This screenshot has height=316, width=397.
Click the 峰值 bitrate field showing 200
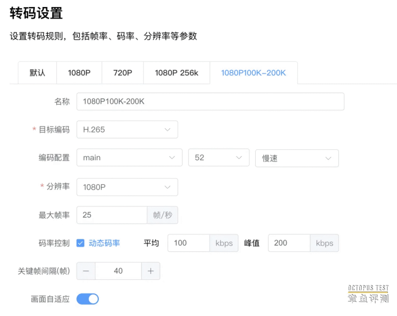(x=289, y=243)
